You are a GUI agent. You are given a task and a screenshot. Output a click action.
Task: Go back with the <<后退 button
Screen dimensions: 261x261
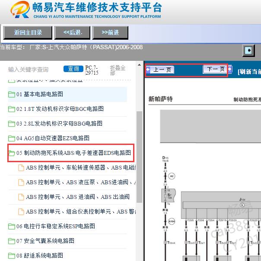coord(72,33)
